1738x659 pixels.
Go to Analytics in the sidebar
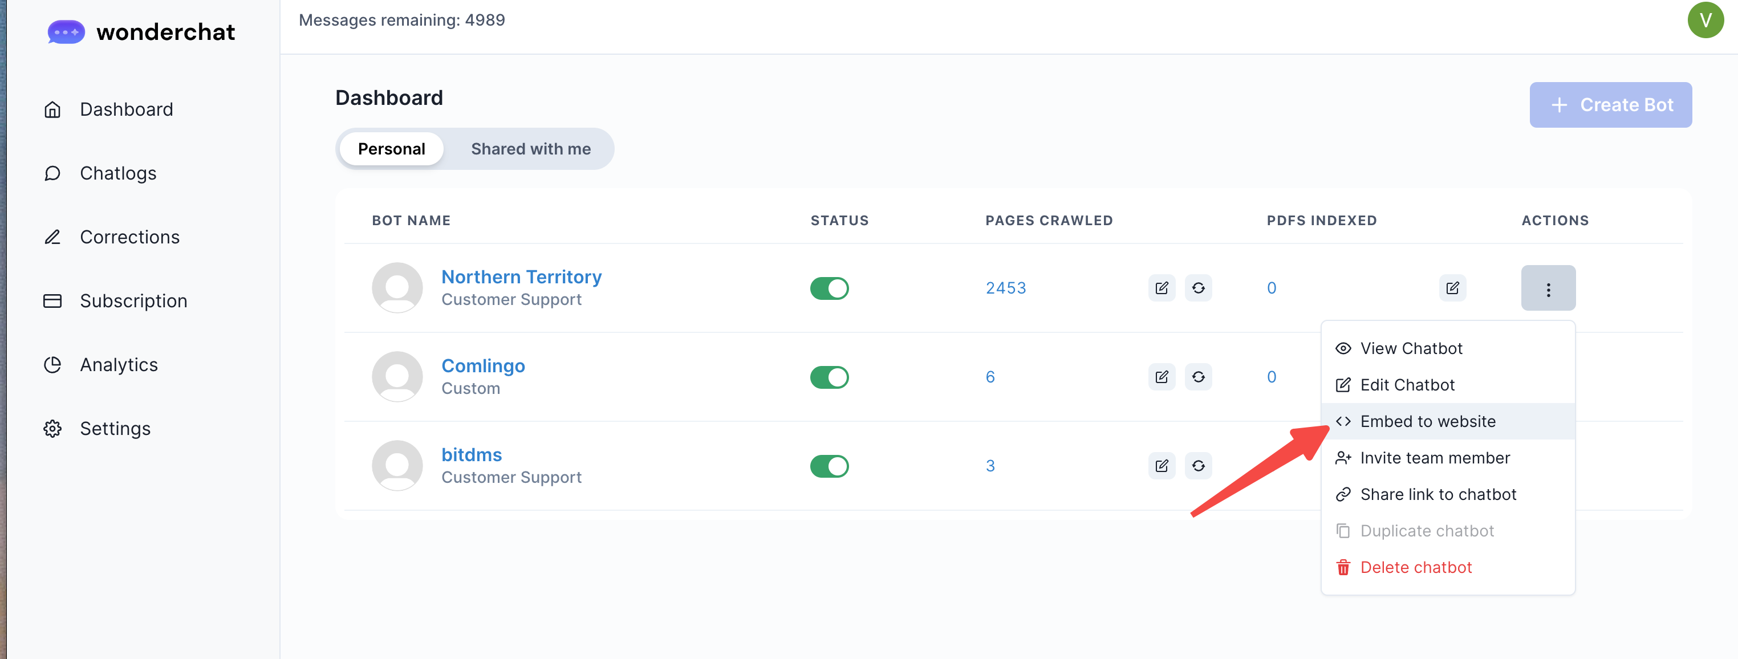click(119, 365)
